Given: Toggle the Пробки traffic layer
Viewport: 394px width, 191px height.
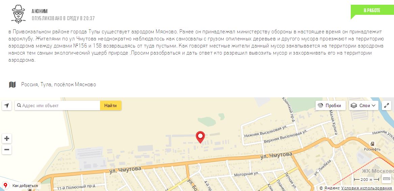Looking at the screenshot, I should click(x=330, y=105).
